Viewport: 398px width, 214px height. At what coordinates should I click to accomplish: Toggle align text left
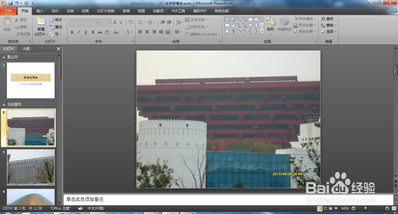[140, 32]
